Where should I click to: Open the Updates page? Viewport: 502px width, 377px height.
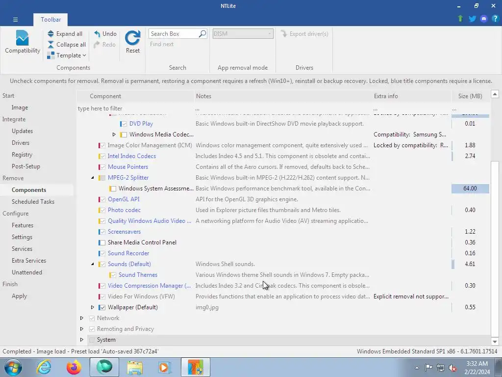click(x=23, y=131)
